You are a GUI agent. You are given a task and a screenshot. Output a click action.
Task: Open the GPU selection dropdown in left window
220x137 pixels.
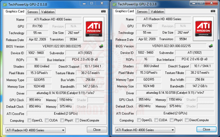[x=35, y=130]
